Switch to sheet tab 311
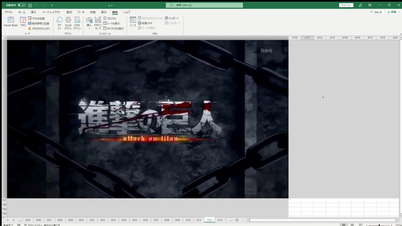This screenshot has width=402, height=226. pos(198,220)
